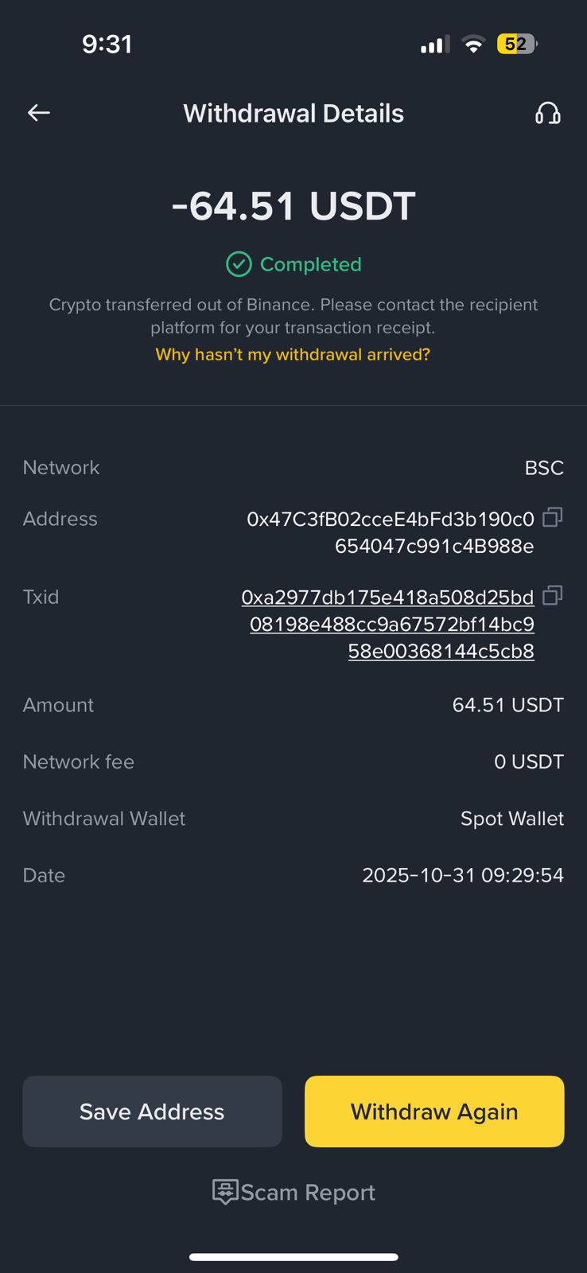Copy the wallet address via copy icon
587x1273 pixels.
(x=552, y=518)
